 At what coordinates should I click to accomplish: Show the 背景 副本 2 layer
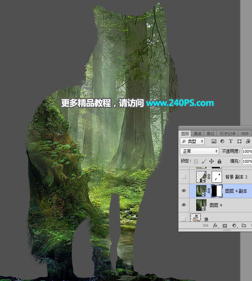183,177
